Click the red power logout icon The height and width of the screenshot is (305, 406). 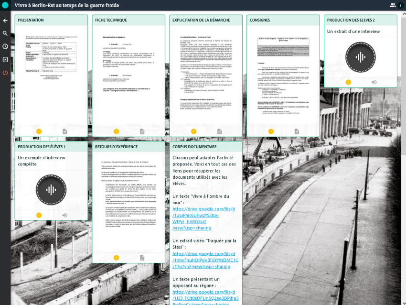click(5, 73)
